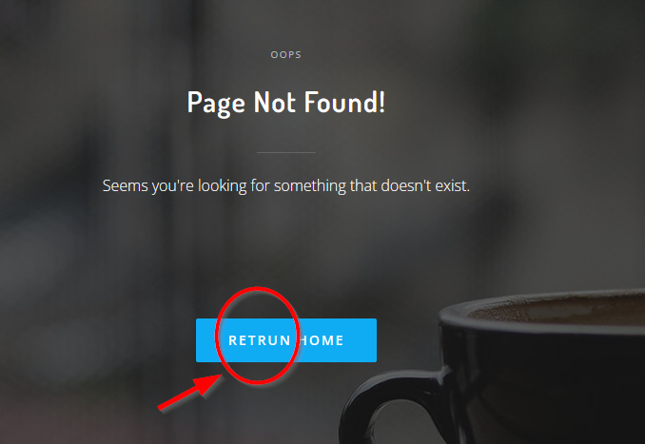Click the word looking in the subtitle

click(222, 187)
